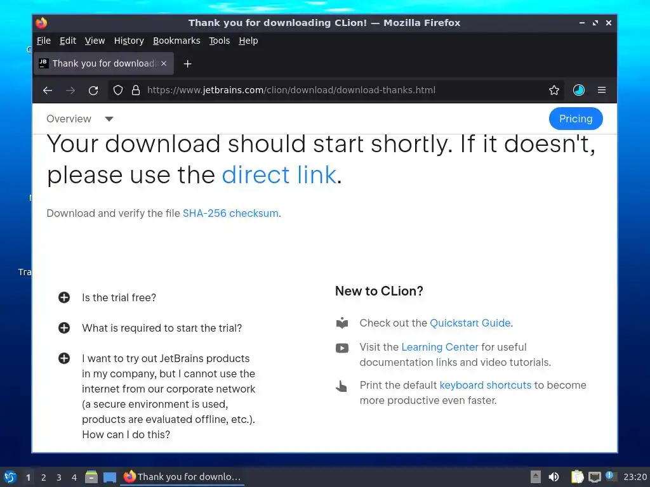Click the book icon next to Quickstart Guide
This screenshot has width=650, height=487.
[342, 323]
